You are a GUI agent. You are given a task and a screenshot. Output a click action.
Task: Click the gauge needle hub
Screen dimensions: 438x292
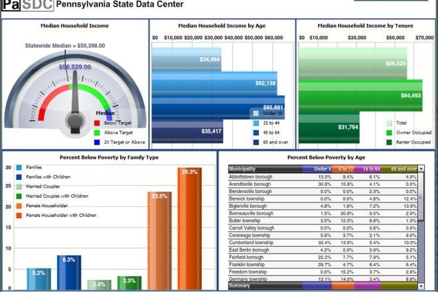tap(75, 121)
